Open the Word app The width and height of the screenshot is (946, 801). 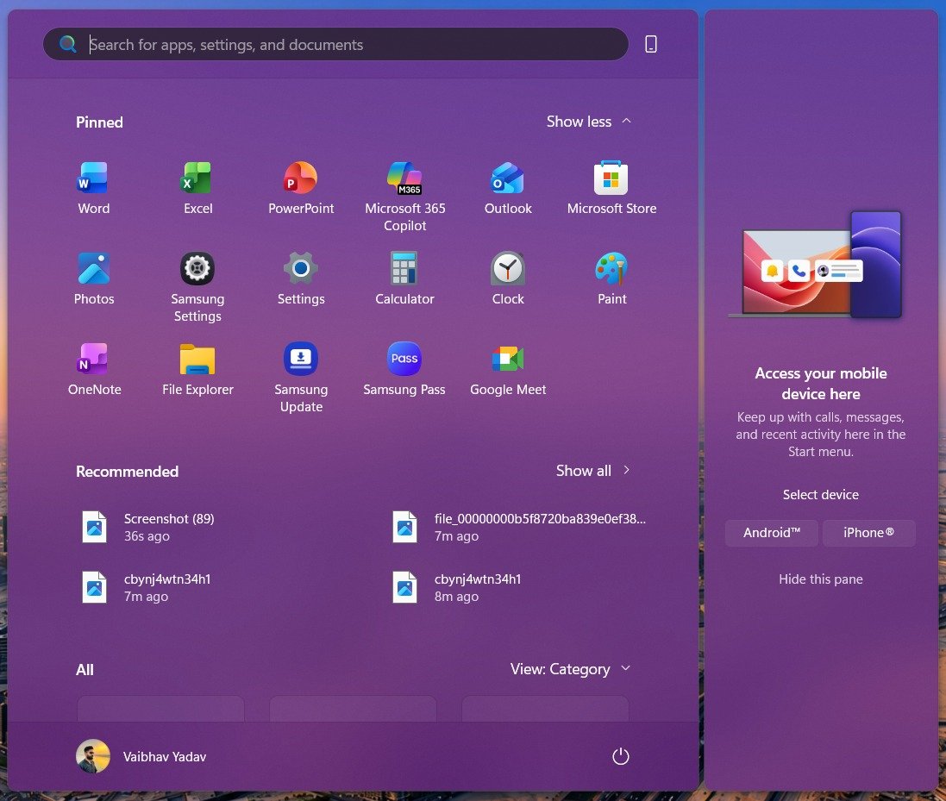point(93,189)
